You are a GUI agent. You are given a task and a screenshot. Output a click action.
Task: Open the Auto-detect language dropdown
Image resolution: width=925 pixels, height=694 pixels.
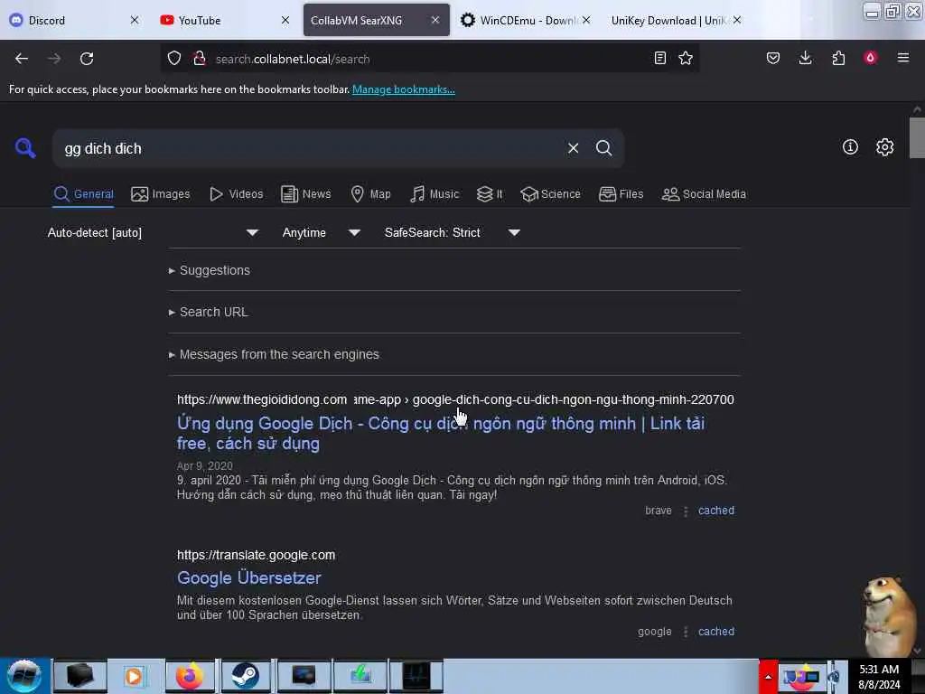click(x=153, y=232)
